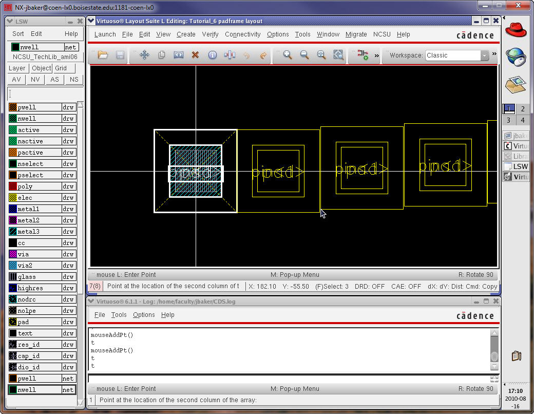Image resolution: width=534 pixels, height=414 pixels.
Task: Toggle NV none-visible in LSW
Action: click(35, 80)
